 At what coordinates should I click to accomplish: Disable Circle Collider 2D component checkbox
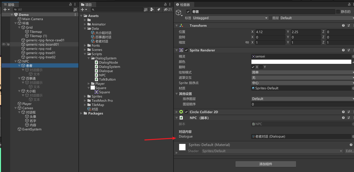tap(186, 112)
